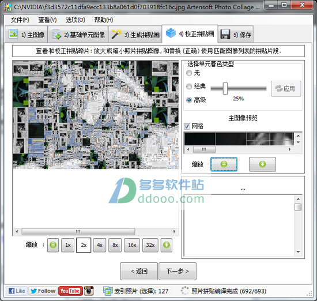Click the Twitter Follow button
This screenshot has height=301, width=317.
tap(43, 291)
